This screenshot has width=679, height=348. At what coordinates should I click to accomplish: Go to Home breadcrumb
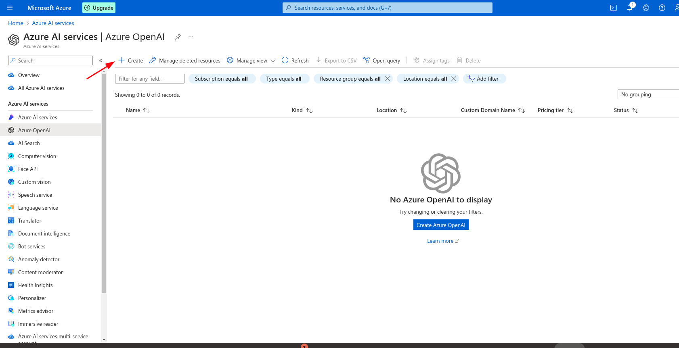pos(16,23)
